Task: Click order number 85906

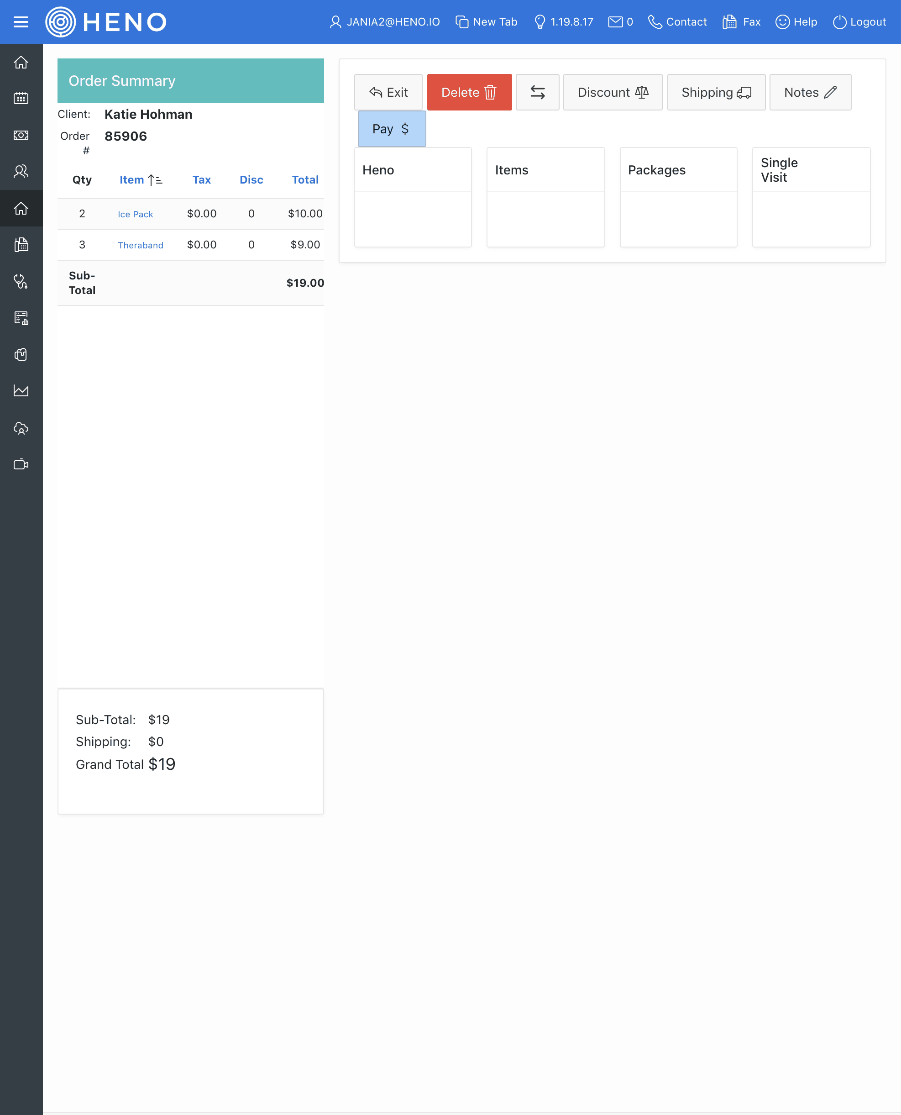Action: pyautogui.click(x=126, y=136)
